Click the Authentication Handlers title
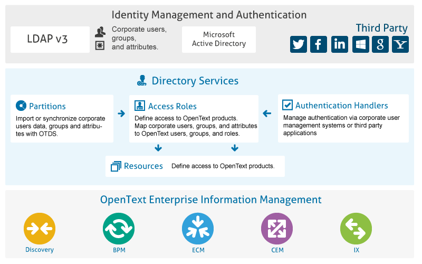Viewport: 422px width, 264px height. click(342, 105)
